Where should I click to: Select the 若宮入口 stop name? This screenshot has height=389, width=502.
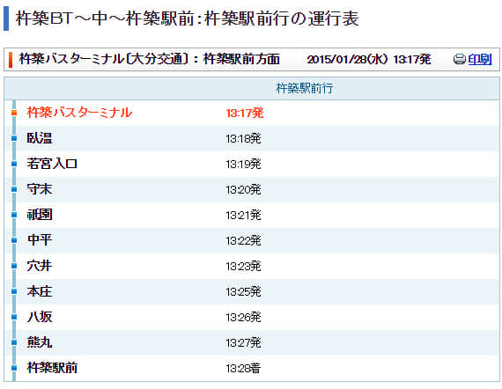click(52, 164)
